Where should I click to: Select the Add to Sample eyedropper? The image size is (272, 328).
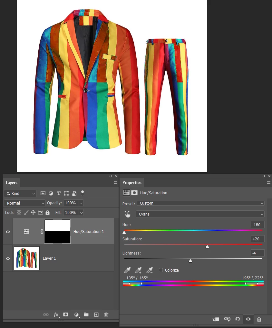pyautogui.click(x=138, y=270)
